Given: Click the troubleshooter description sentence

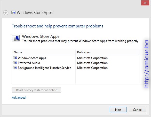Looking at the screenshot, I should tap(80, 41).
